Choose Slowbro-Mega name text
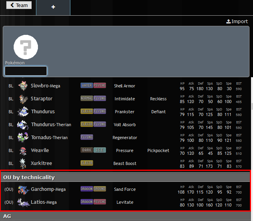 [x=45, y=86]
